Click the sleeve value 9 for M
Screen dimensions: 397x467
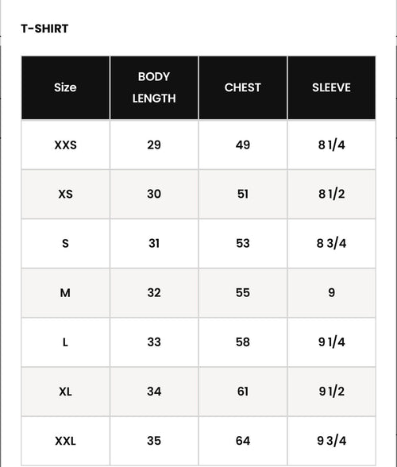tap(331, 293)
